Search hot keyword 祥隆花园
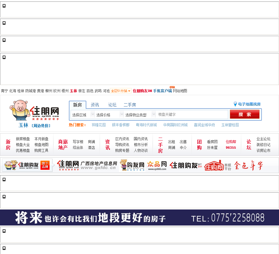Image resolution: width=279 pixels, height=254 pixels. 99,125
